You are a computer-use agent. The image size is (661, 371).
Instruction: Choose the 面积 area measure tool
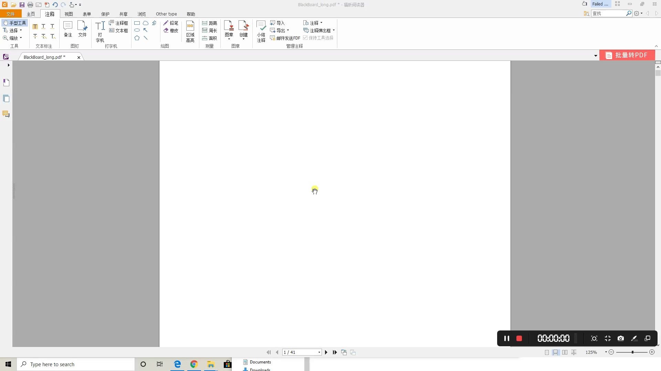pyautogui.click(x=209, y=38)
